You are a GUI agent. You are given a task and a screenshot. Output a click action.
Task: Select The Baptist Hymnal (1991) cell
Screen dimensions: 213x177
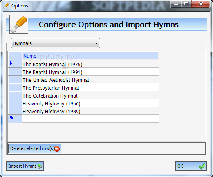pyautogui.click(x=90, y=72)
